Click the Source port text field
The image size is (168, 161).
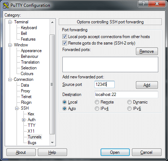coord(105,84)
